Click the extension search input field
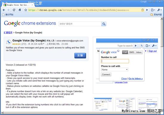Image resolution: width=164 pixels, height=115 pixels. (x=80, y=24)
